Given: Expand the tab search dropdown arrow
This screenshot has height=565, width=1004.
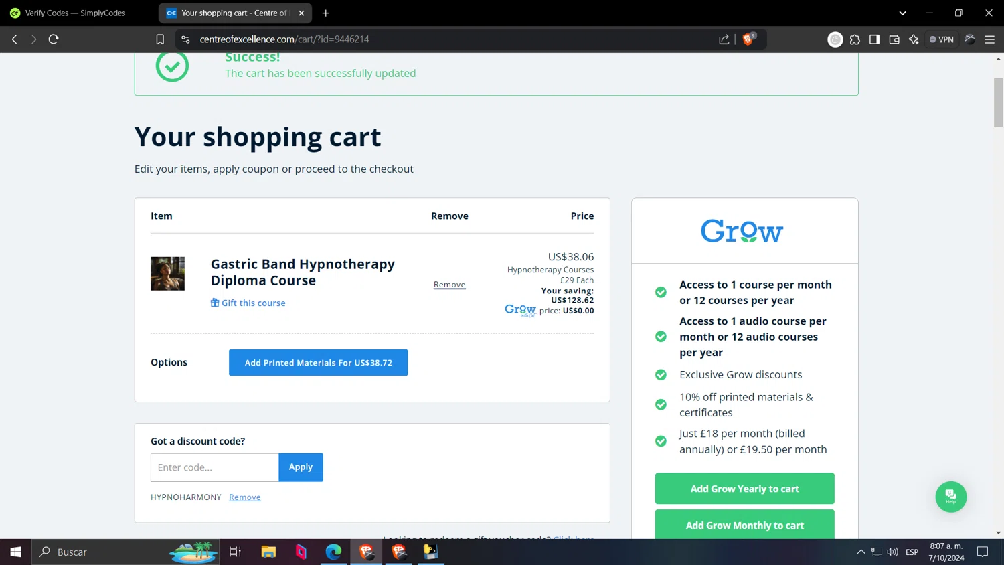Looking at the screenshot, I should pyautogui.click(x=902, y=13).
